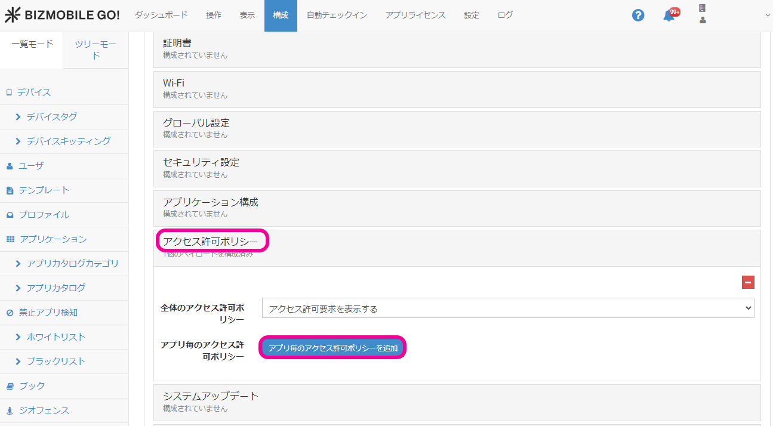Viewport: 773px width, 426px height.
Task: Click the help question mark icon
Action: [x=638, y=16]
